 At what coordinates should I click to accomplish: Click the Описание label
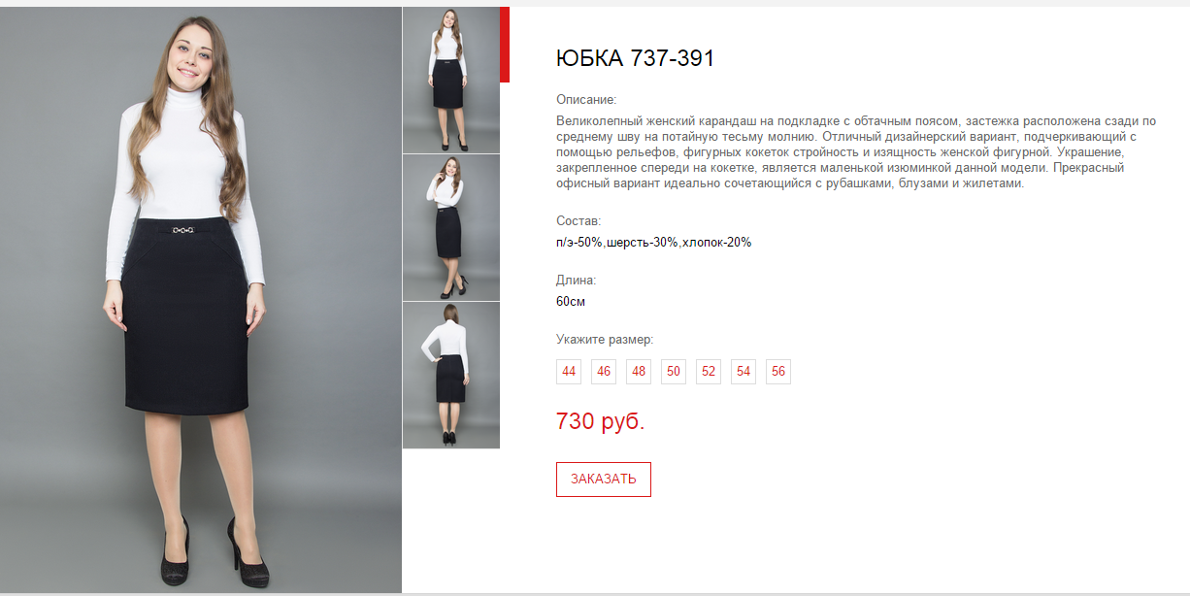(586, 99)
